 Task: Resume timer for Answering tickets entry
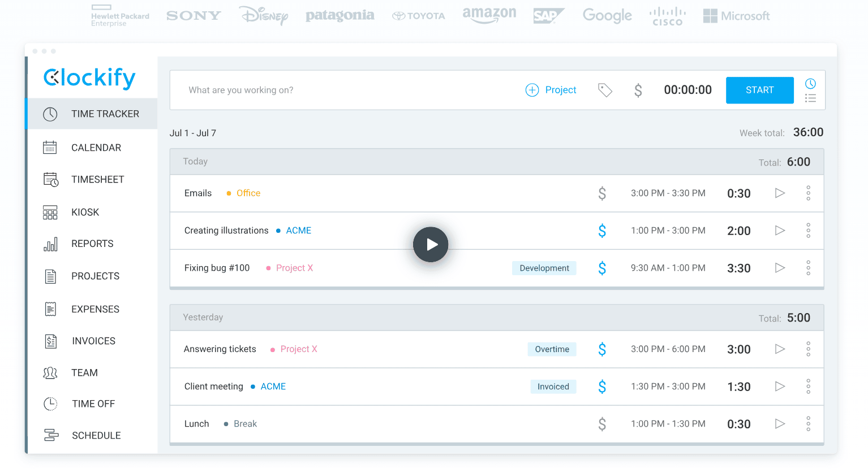coord(780,349)
